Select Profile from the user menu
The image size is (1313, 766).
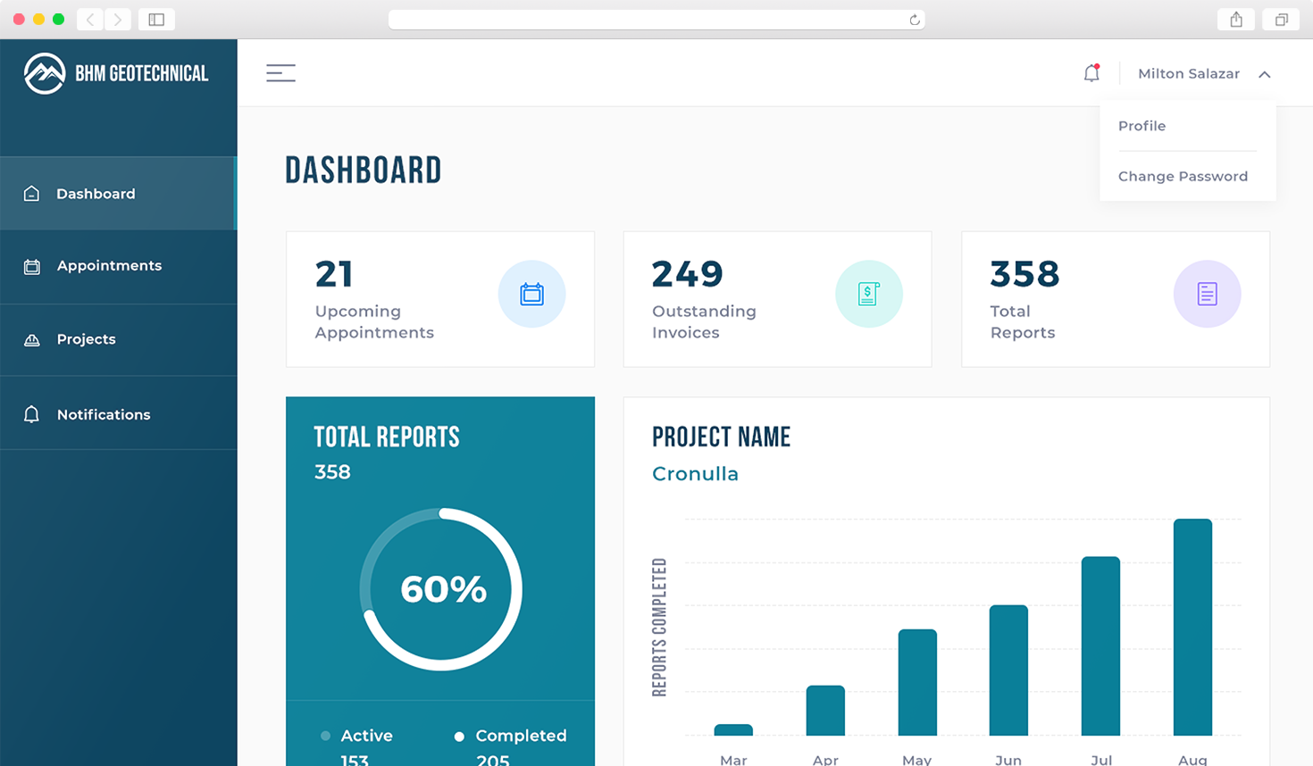tap(1142, 126)
